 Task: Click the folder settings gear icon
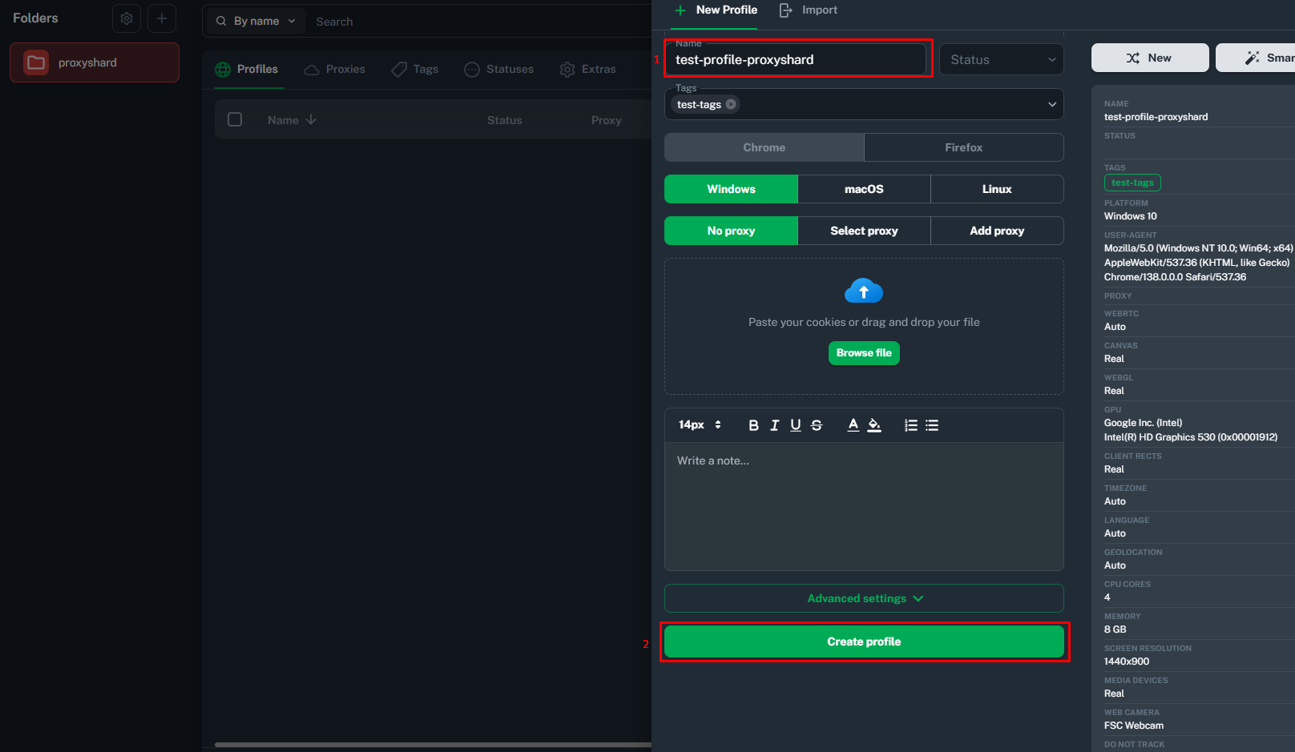click(127, 18)
